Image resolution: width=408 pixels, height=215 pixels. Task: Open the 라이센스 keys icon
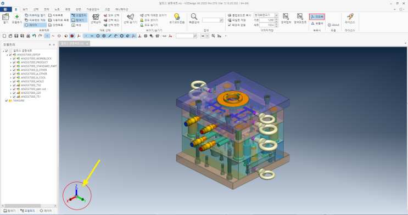(x=350, y=17)
